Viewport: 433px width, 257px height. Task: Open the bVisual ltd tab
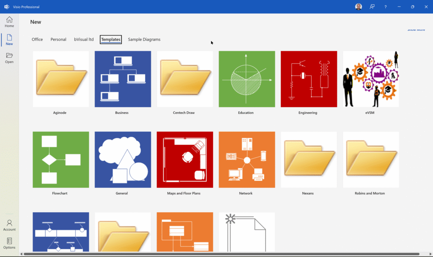pos(84,39)
